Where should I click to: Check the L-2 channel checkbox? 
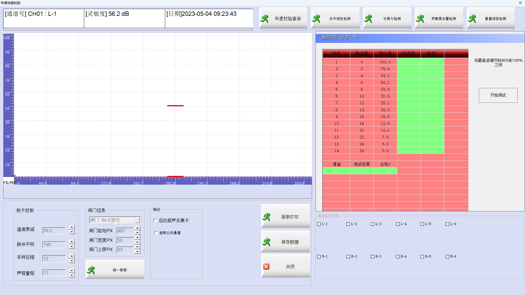click(x=348, y=224)
